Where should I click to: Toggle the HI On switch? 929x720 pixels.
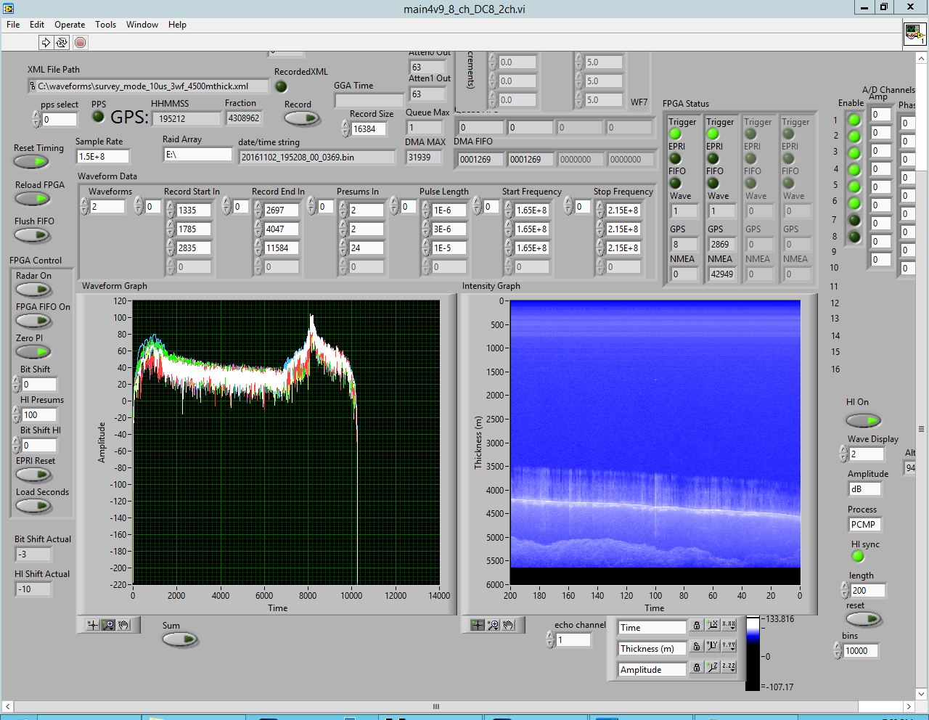pyautogui.click(x=863, y=420)
